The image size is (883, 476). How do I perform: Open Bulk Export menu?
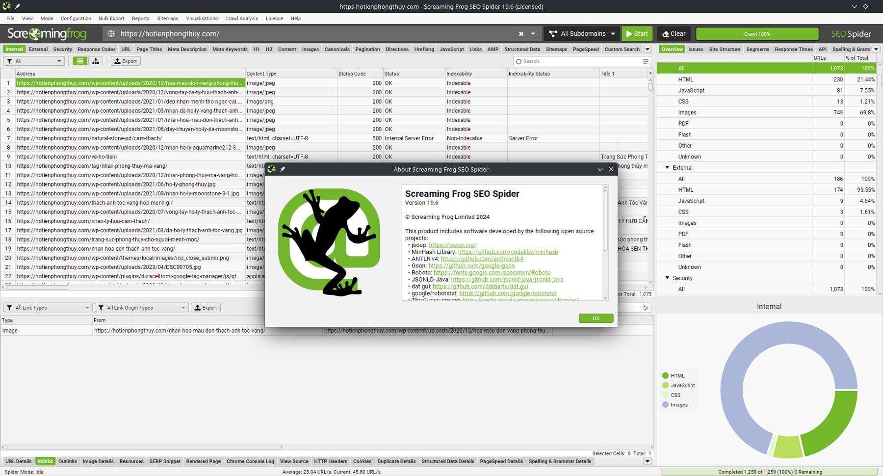tap(111, 19)
